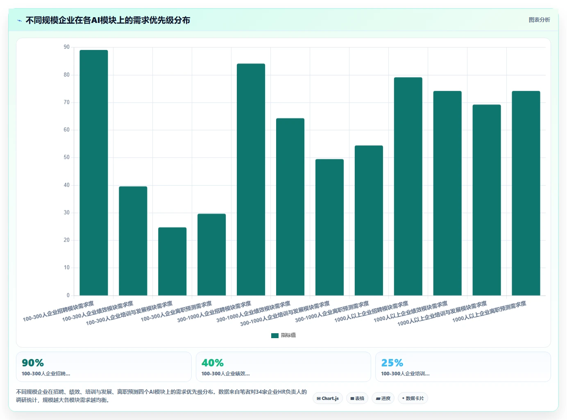Click the bar for 100-300人企业绩效模块需求度

tap(133, 241)
